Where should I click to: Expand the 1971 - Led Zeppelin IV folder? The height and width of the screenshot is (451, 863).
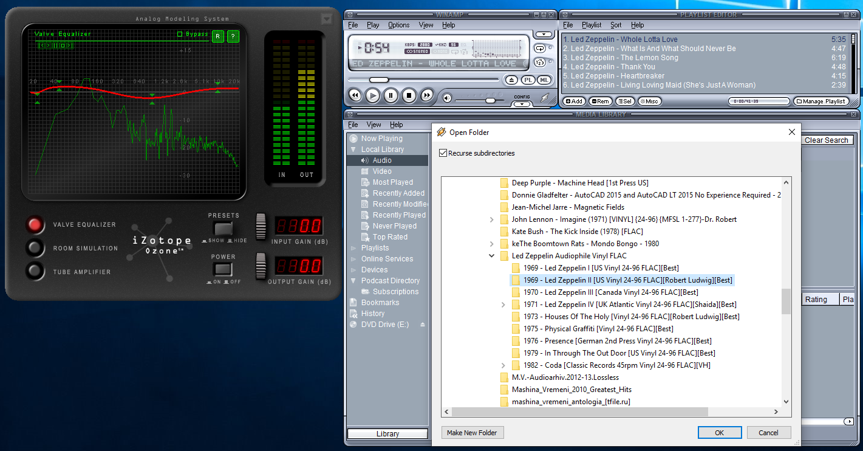(503, 305)
